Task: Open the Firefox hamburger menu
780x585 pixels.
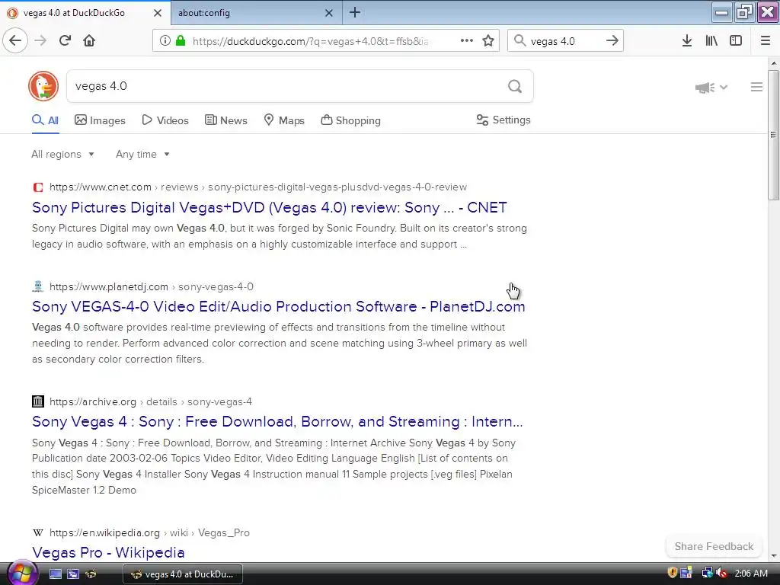Action: pos(765,40)
